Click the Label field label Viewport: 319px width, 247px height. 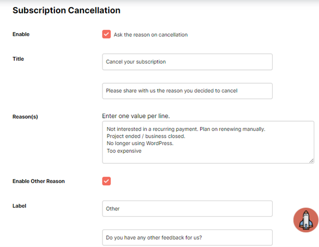point(19,206)
